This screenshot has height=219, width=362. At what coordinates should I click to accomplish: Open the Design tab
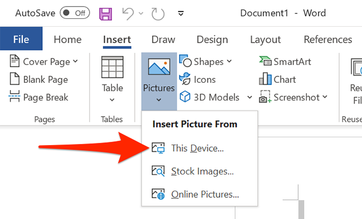(x=212, y=39)
